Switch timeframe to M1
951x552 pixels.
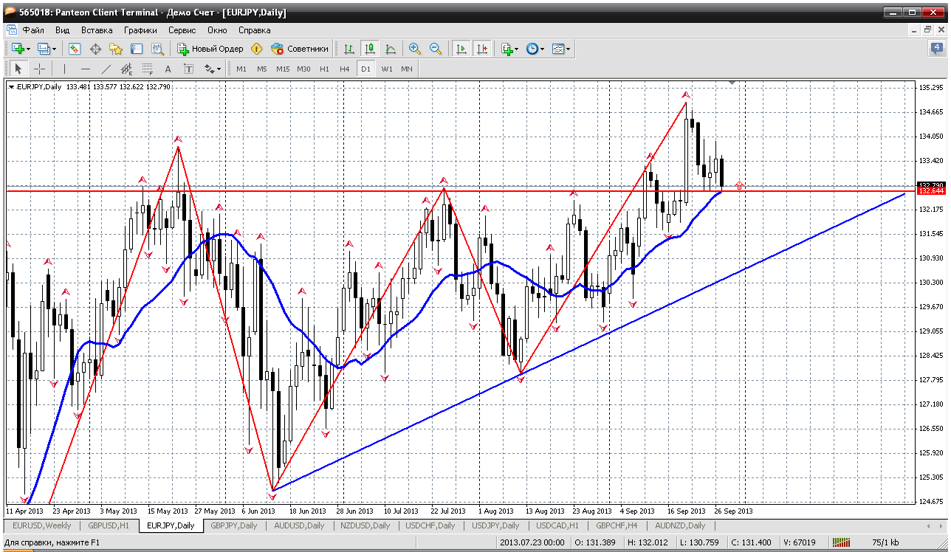(241, 69)
